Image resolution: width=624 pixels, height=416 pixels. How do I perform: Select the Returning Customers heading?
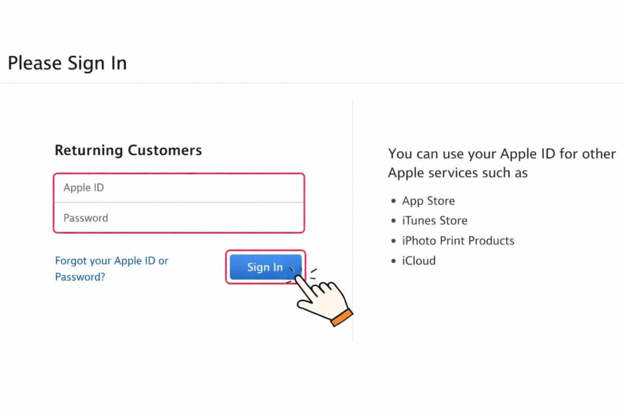coord(128,150)
